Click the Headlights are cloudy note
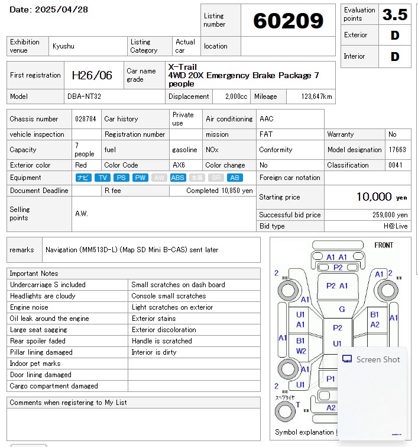 43,296
